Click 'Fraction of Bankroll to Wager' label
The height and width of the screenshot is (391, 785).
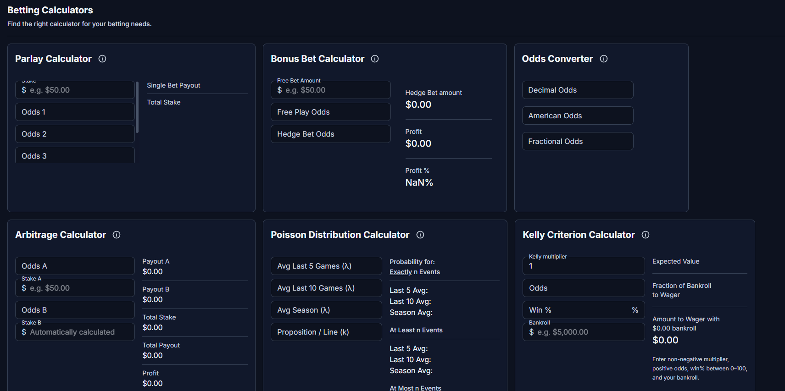(x=682, y=290)
